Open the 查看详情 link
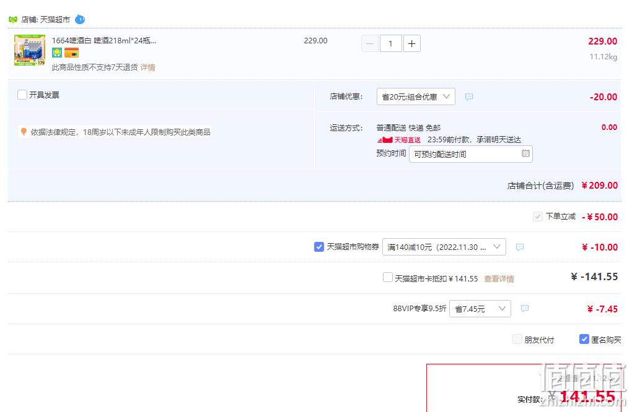632x412 pixels. click(499, 279)
